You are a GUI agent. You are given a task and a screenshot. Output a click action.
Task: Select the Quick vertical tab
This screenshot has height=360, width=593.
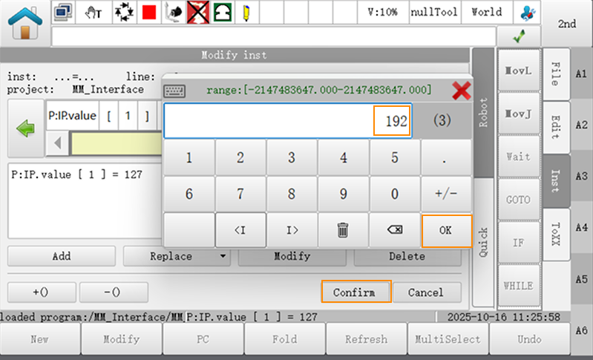coord(483,242)
